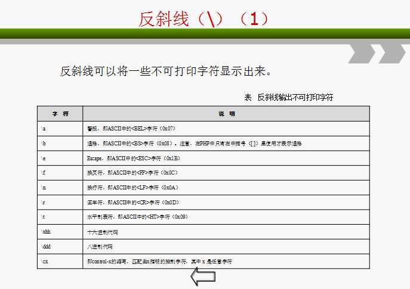Image resolution: width=410 pixels, height=289 pixels.
Task: Click the 八进制代码 description cell
Action: (226, 247)
